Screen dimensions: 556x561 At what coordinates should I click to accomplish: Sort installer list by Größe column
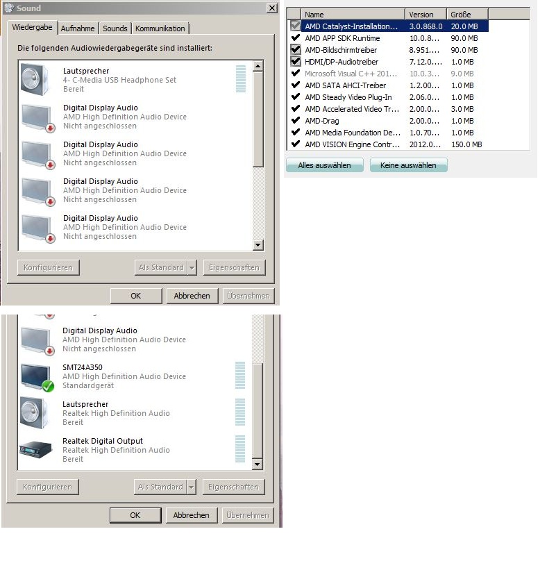(467, 15)
